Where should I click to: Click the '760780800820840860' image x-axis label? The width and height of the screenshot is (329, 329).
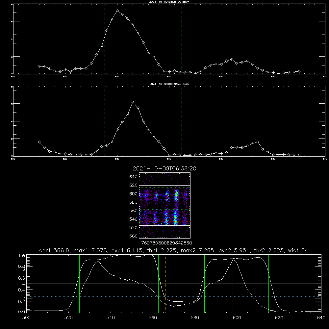166,243
